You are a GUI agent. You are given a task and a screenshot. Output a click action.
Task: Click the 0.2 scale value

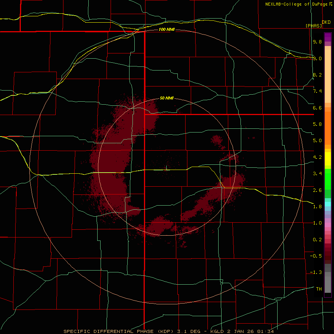tap(317, 240)
